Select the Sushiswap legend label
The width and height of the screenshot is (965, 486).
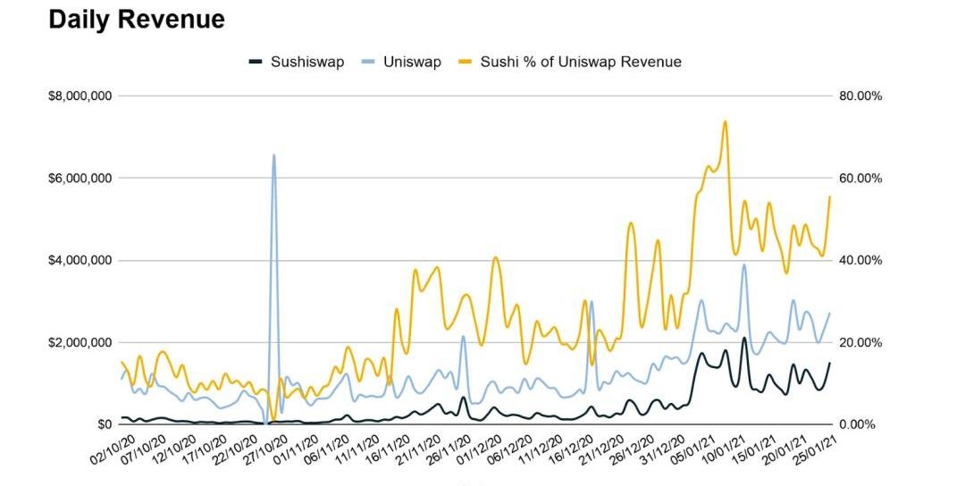pos(306,62)
